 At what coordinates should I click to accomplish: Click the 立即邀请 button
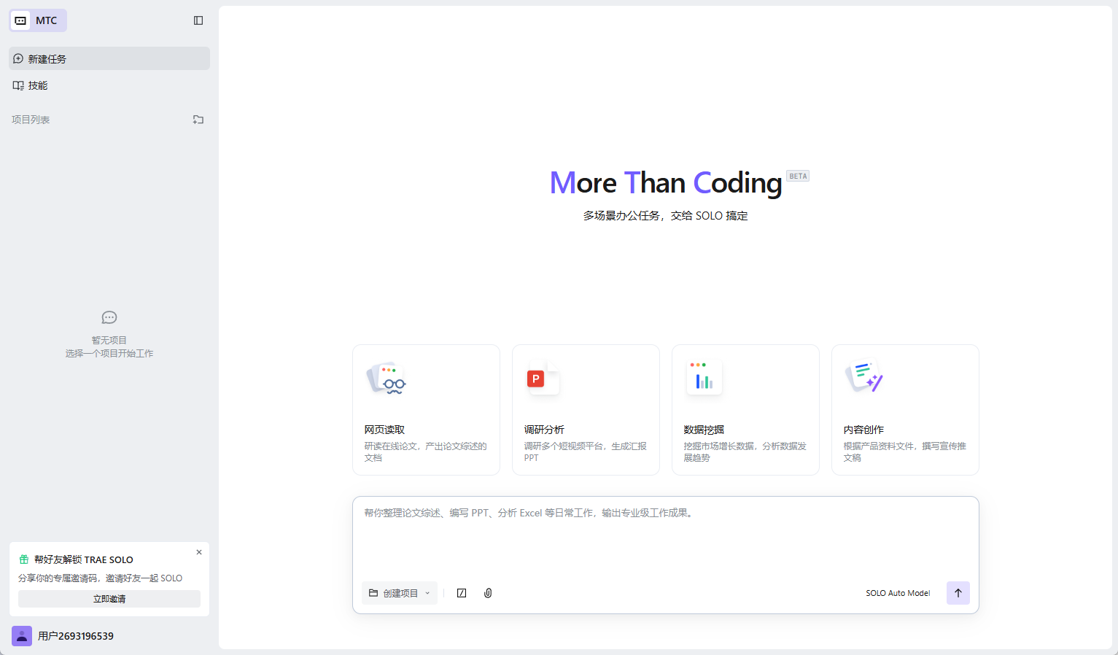(x=109, y=599)
